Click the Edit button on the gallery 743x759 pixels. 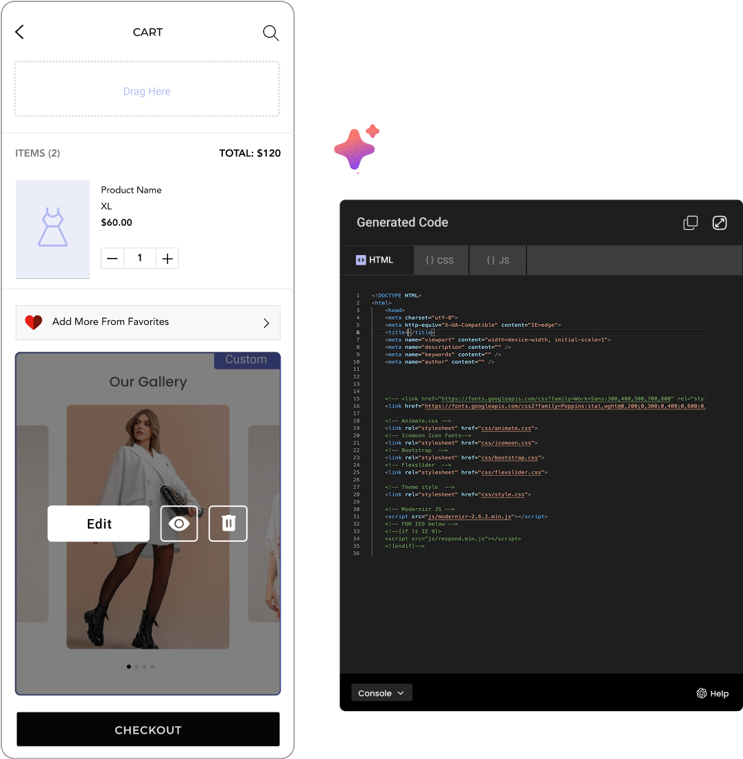coord(98,523)
